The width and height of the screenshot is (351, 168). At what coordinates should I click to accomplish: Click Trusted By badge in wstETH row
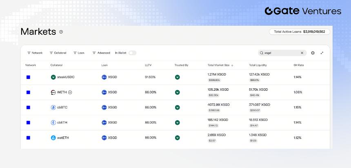(x=177, y=138)
